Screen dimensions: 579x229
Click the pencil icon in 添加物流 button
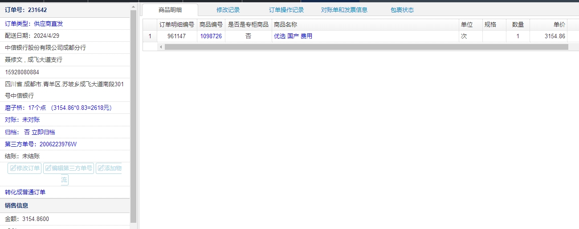pyautogui.click(x=101, y=168)
